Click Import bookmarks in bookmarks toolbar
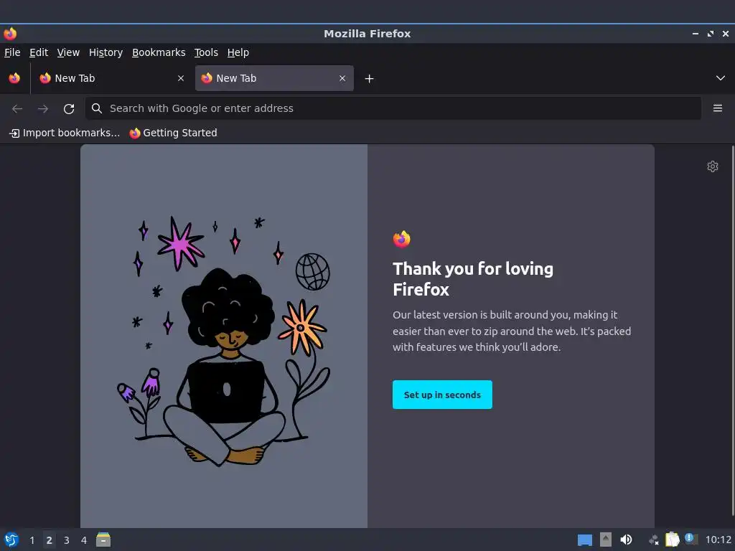The image size is (735, 551). [x=65, y=133]
